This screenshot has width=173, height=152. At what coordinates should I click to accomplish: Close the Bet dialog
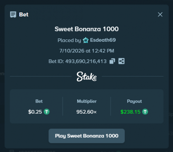pos(160,15)
